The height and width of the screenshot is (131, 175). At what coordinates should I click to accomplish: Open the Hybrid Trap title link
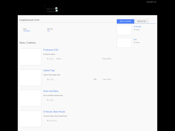(49, 71)
